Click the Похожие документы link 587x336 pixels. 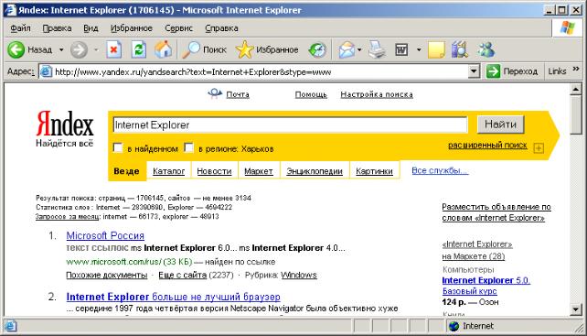pyautogui.click(x=107, y=275)
